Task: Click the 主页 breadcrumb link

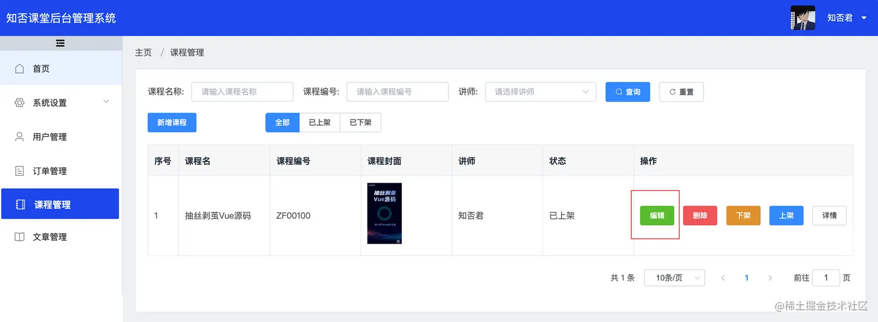Action: click(x=143, y=52)
